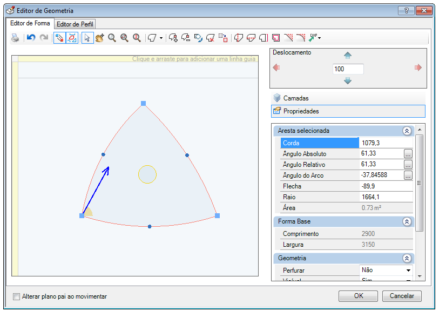Activate the pan hand tool
Viewport: 439px width, 311px height.
(x=100, y=38)
